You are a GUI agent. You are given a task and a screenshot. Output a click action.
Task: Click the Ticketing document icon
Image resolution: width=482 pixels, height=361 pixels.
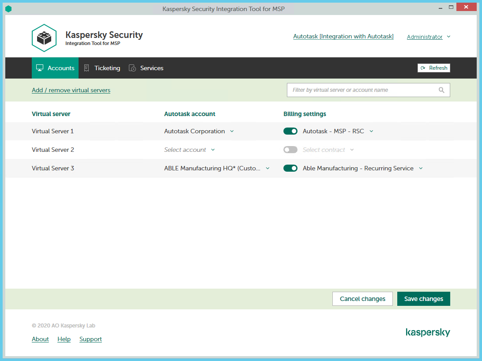(87, 68)
